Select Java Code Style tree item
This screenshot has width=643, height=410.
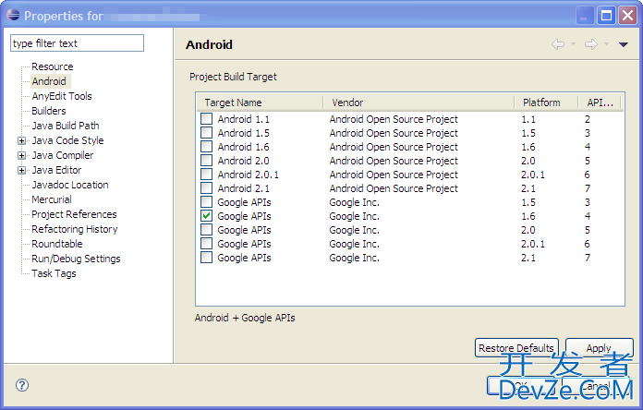click(67, 140)
